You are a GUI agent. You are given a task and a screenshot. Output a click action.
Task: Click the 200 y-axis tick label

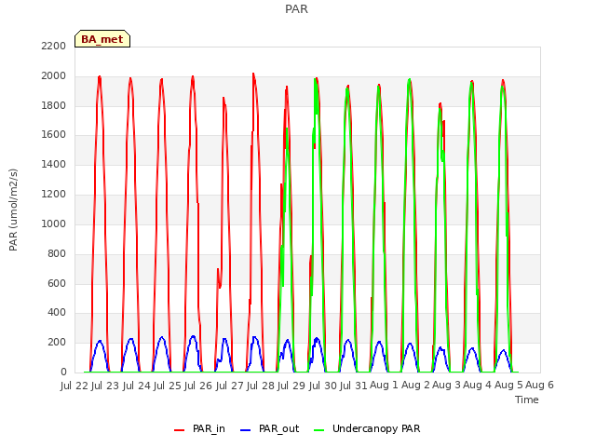pyautogui.click(x=57, y=342)
